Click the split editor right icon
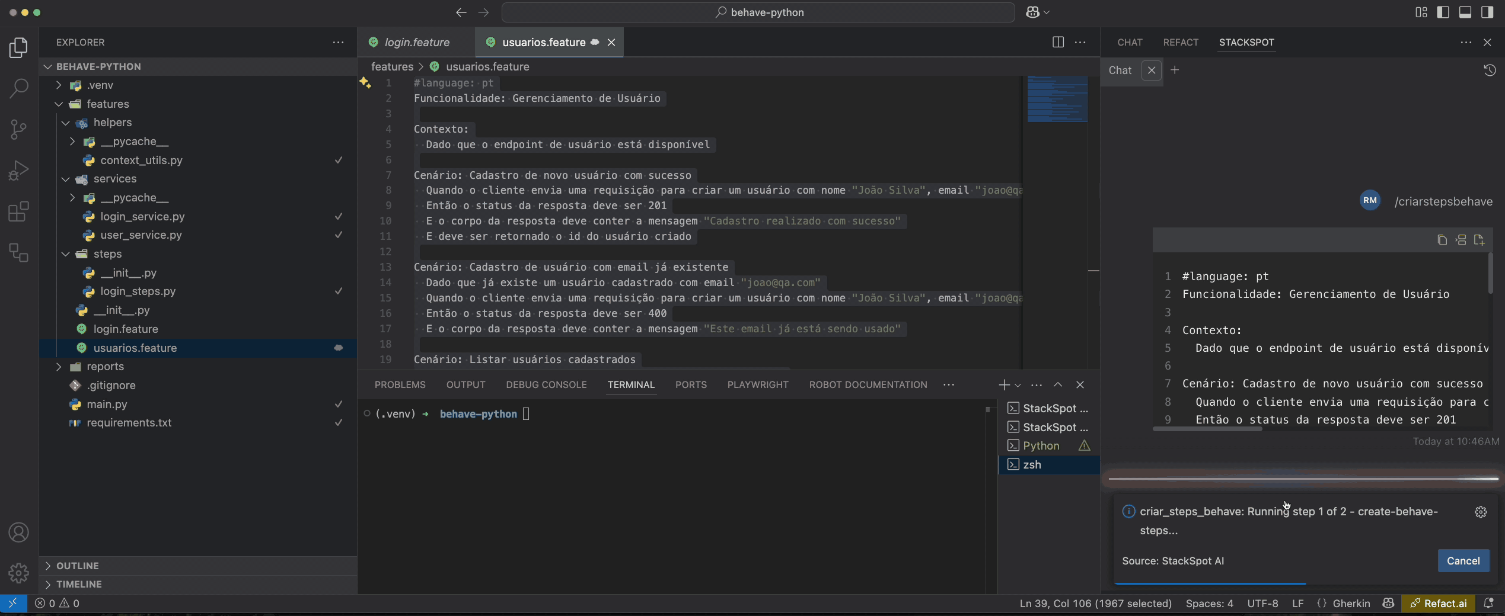The height and width of the screenshot is (616, 1505). 1058,42
